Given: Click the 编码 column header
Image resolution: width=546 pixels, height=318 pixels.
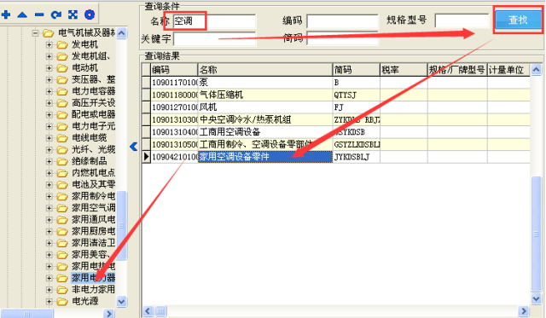Looking at the screenshot, I should point(174,70).
